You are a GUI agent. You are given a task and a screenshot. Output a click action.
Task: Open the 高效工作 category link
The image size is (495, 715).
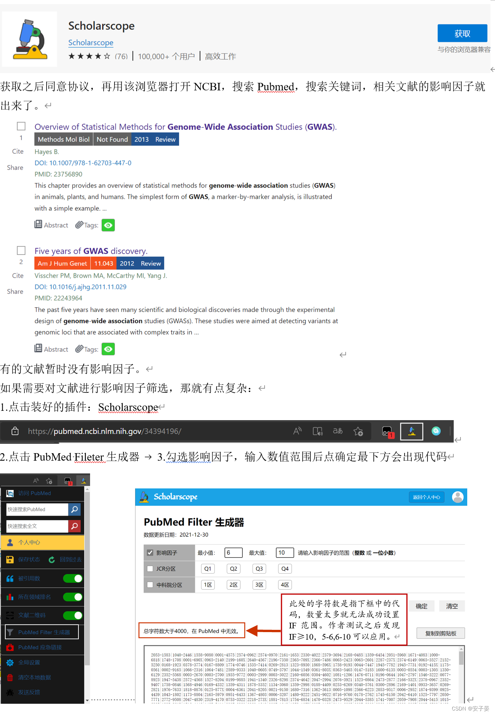click(x=220, y=56)
